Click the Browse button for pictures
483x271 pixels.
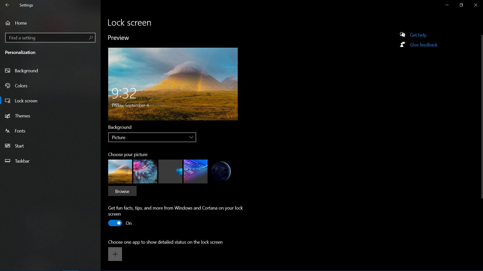pyautogui.click(x=122, y=191)
